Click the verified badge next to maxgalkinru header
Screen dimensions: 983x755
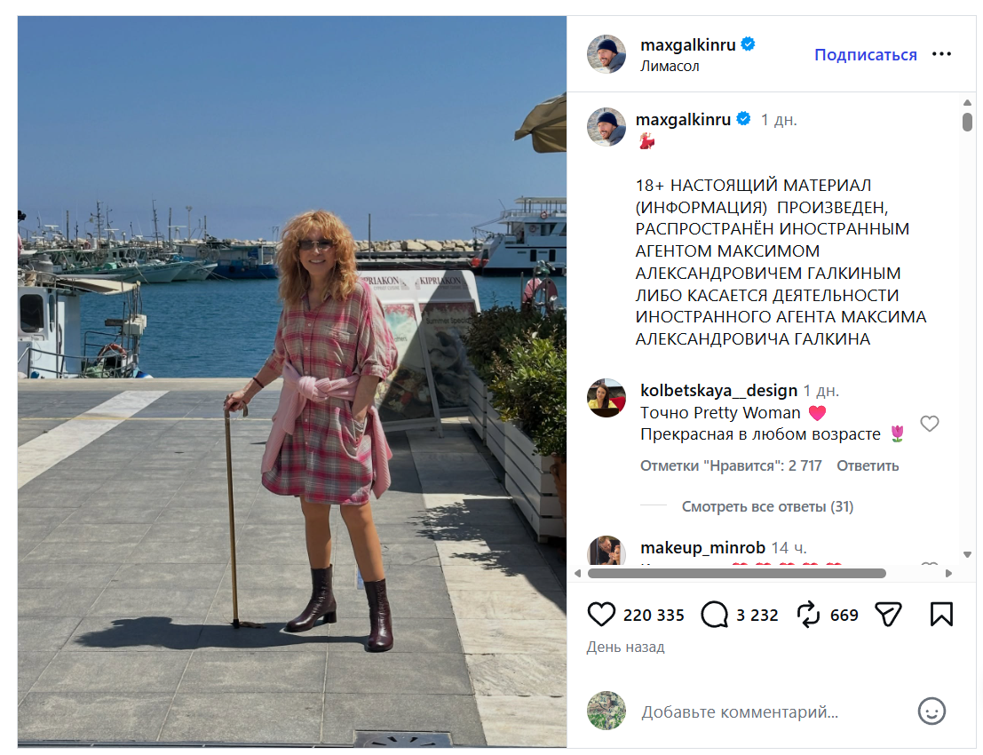coord(748,44)
